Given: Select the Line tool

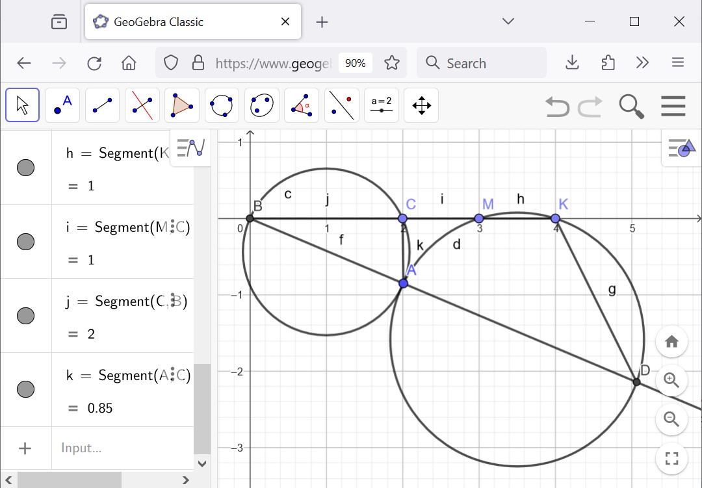Looking at the screenshot, I should tap(102, 105).
